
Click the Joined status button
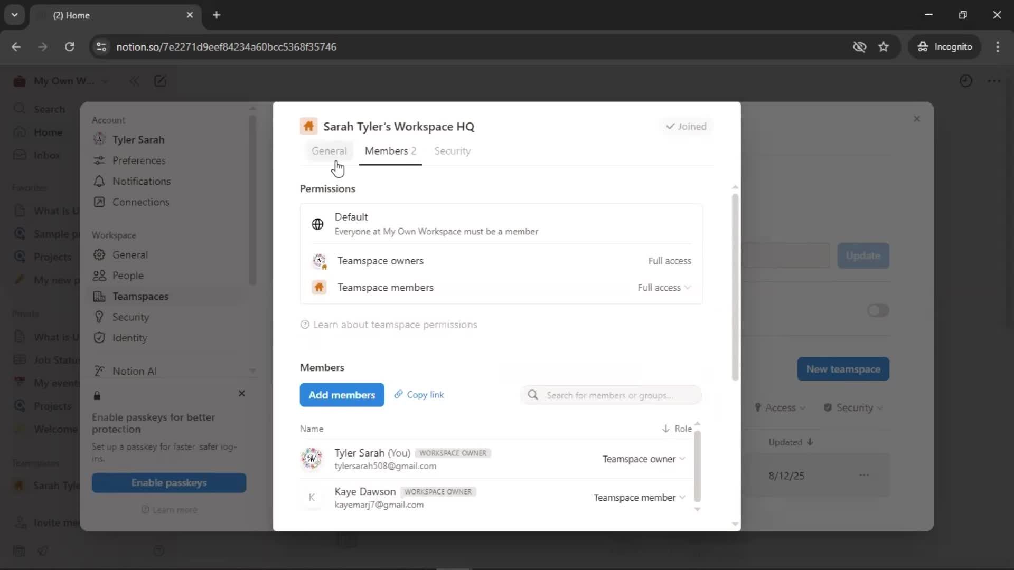coord(686,127)
